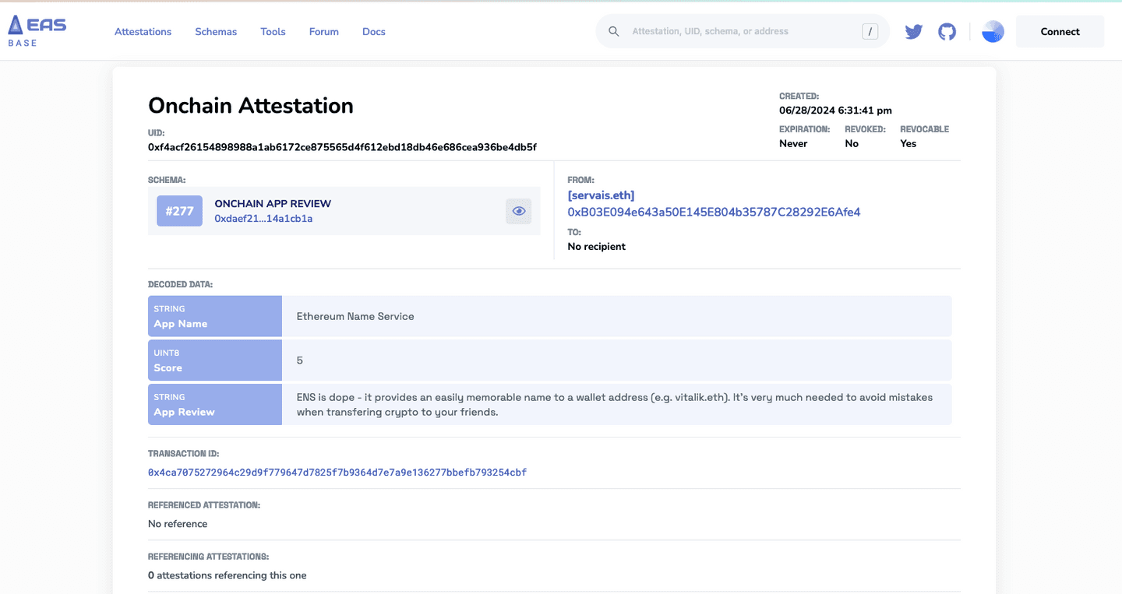The height and width of the screenshot is (594, 1122).
Task: Click the created date 06/28/2024 6:31:41 pm
Action: pos(835,111)
